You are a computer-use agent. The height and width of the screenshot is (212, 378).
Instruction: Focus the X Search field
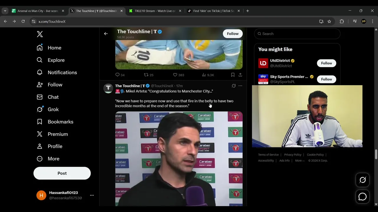[x=297, y=34]
